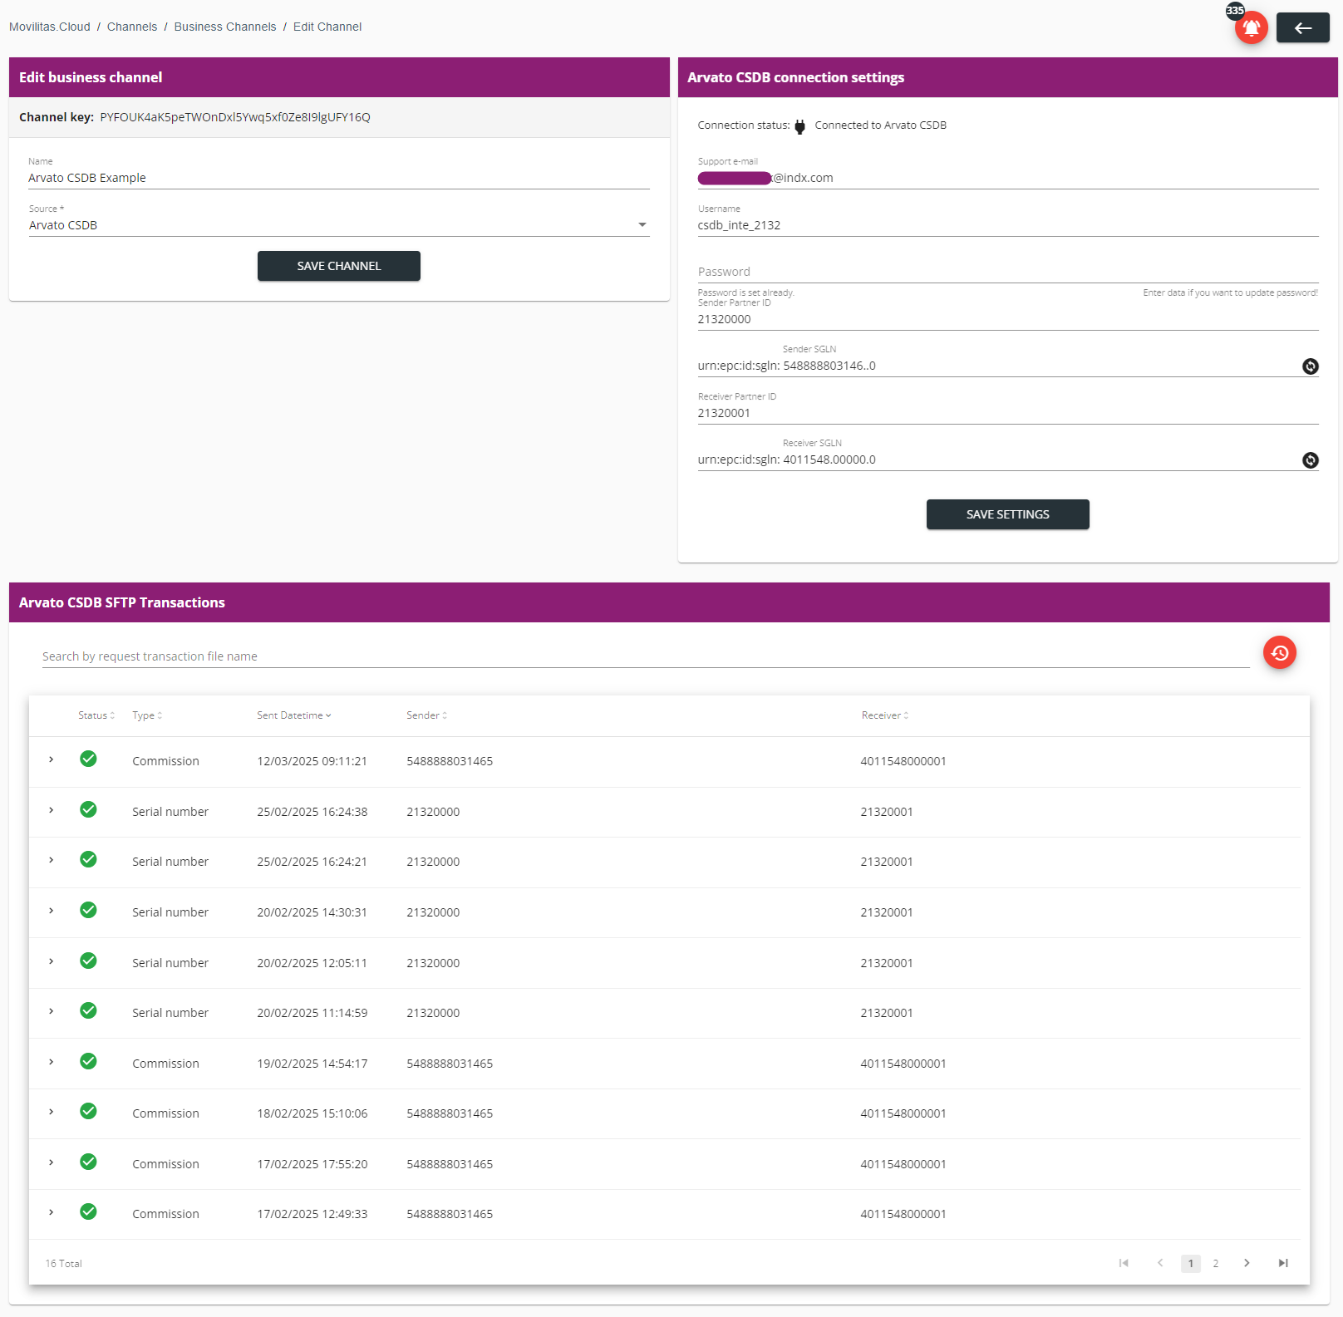Click the Support e-mail field
1343x1317 pixels.
pyautogui.click(x=1008, y=178)
